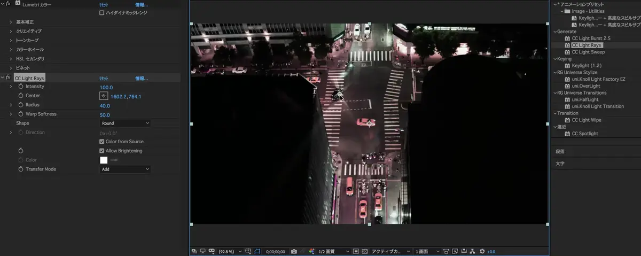Toggle the CC Light Rays fx switch
The height and width of the screenshot is (256, 641).
pos(8,78)
